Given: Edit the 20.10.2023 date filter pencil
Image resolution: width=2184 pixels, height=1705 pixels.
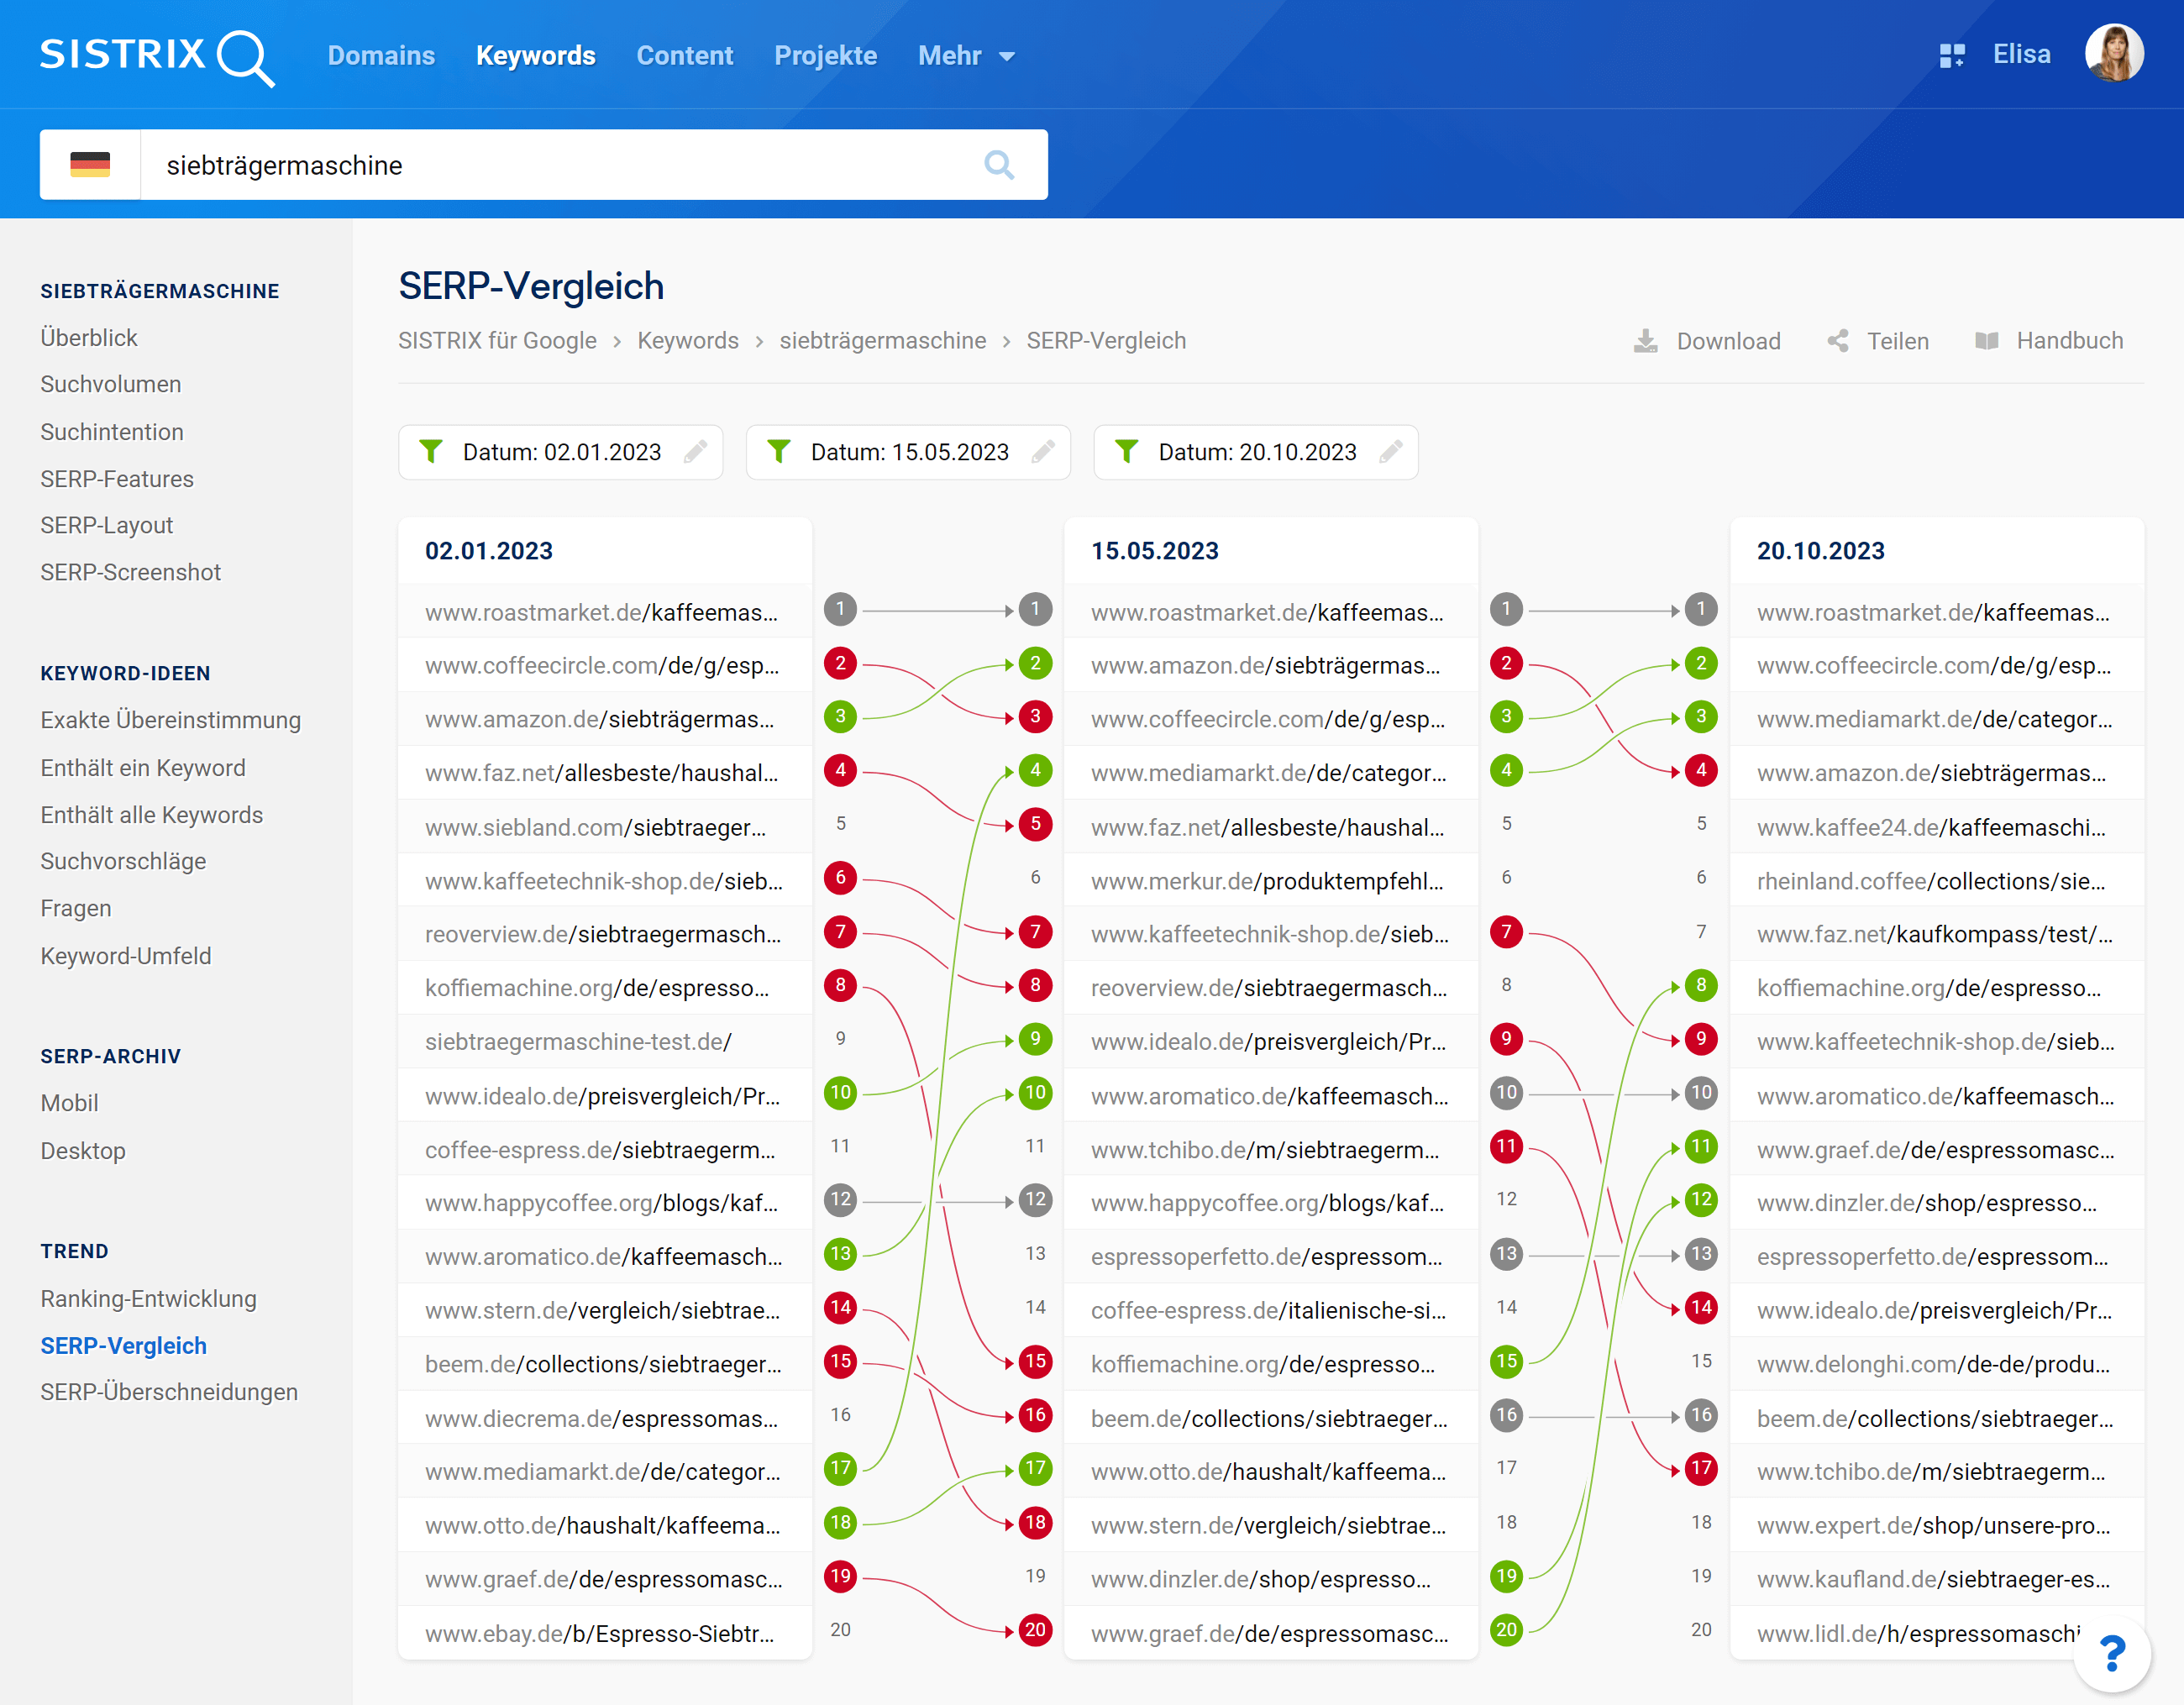Looking at the screenshot, I should click(1390, 452).
